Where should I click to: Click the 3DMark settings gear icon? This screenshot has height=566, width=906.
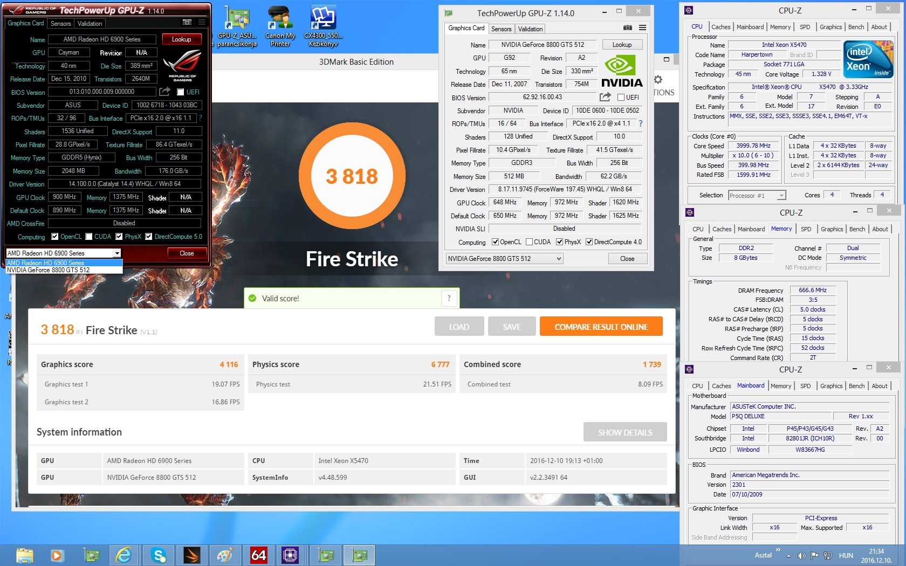(x=658, y=80)
